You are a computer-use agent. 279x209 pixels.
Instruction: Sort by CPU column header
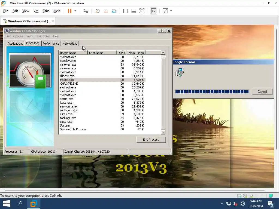(x=122, y=53)
